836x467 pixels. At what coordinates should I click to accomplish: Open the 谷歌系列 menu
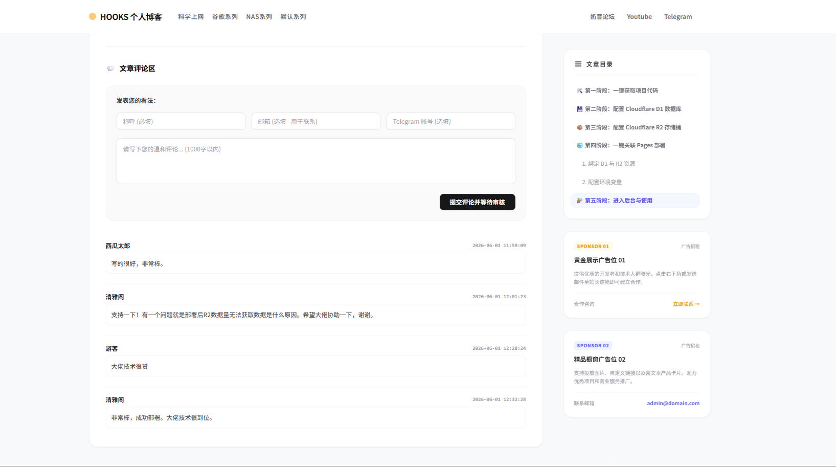[225, 17]
